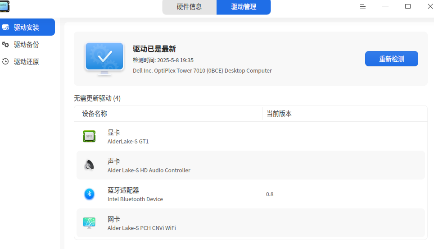This screenshot has height=249, width=434.
Task: Click the Device Manager app icon
Action: pyautogui.click(x=5, y=6)
